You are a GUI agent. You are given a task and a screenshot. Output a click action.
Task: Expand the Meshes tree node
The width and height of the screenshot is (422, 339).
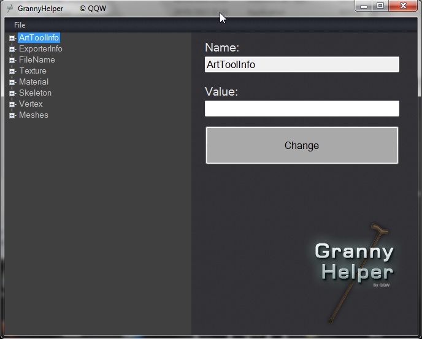(x=12, y=115)
